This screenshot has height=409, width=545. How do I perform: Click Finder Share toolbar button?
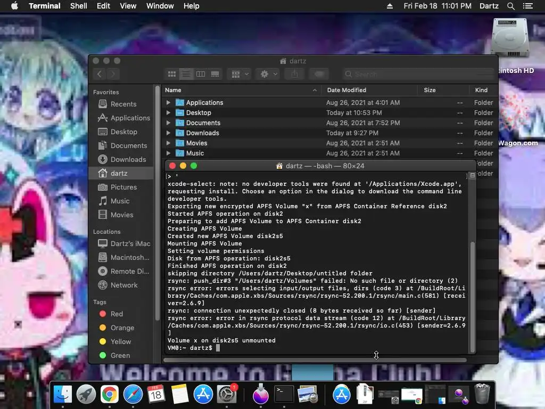pos(295,74)
